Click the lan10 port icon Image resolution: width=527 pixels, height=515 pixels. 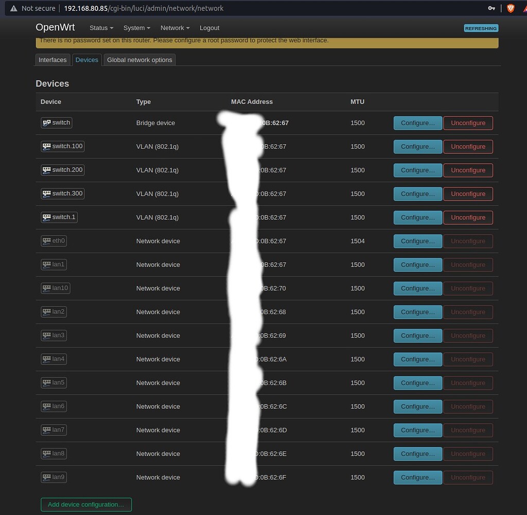(x=46, y=288)
